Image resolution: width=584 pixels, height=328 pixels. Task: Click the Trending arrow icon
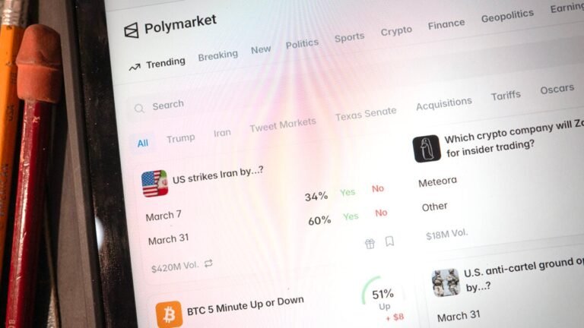click(135, 68)
